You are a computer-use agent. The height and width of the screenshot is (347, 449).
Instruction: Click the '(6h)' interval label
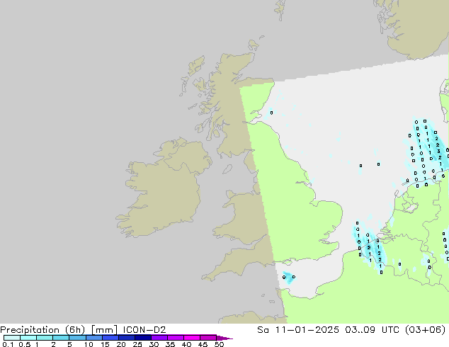pyautogui.click(x=75, y=330)
